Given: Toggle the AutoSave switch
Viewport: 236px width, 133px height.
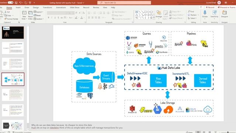Looking at the screenshot, I should pyautogui.click(x=10, y=3).
